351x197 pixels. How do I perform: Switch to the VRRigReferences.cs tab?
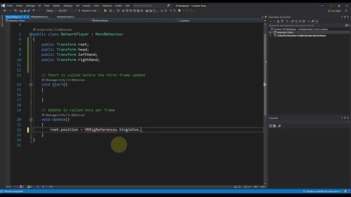(39, 17)
